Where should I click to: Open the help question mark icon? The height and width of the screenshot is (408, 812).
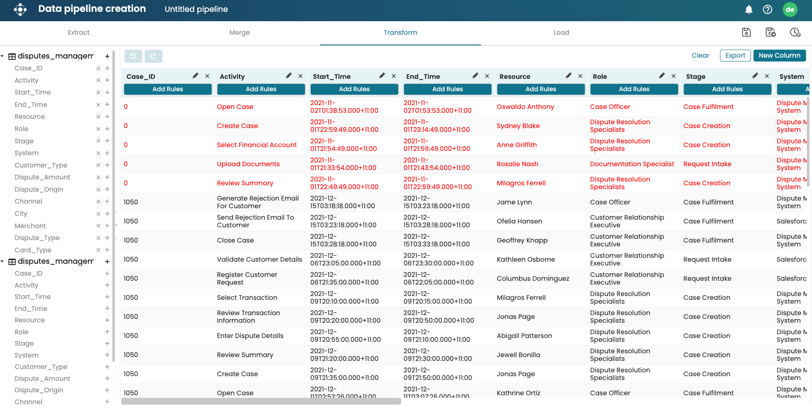tap(767, 9)
